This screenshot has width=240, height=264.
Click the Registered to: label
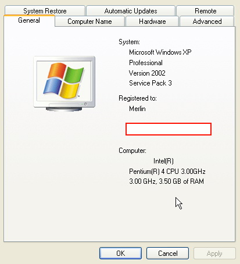(138, 98)
